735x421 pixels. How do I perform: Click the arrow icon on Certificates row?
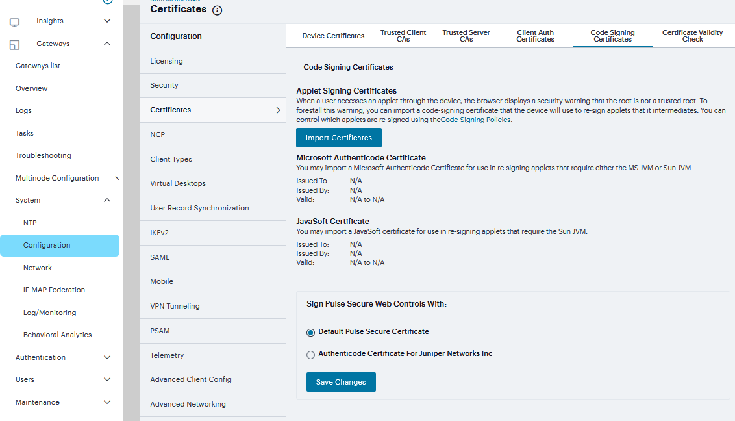coord(278,110)
